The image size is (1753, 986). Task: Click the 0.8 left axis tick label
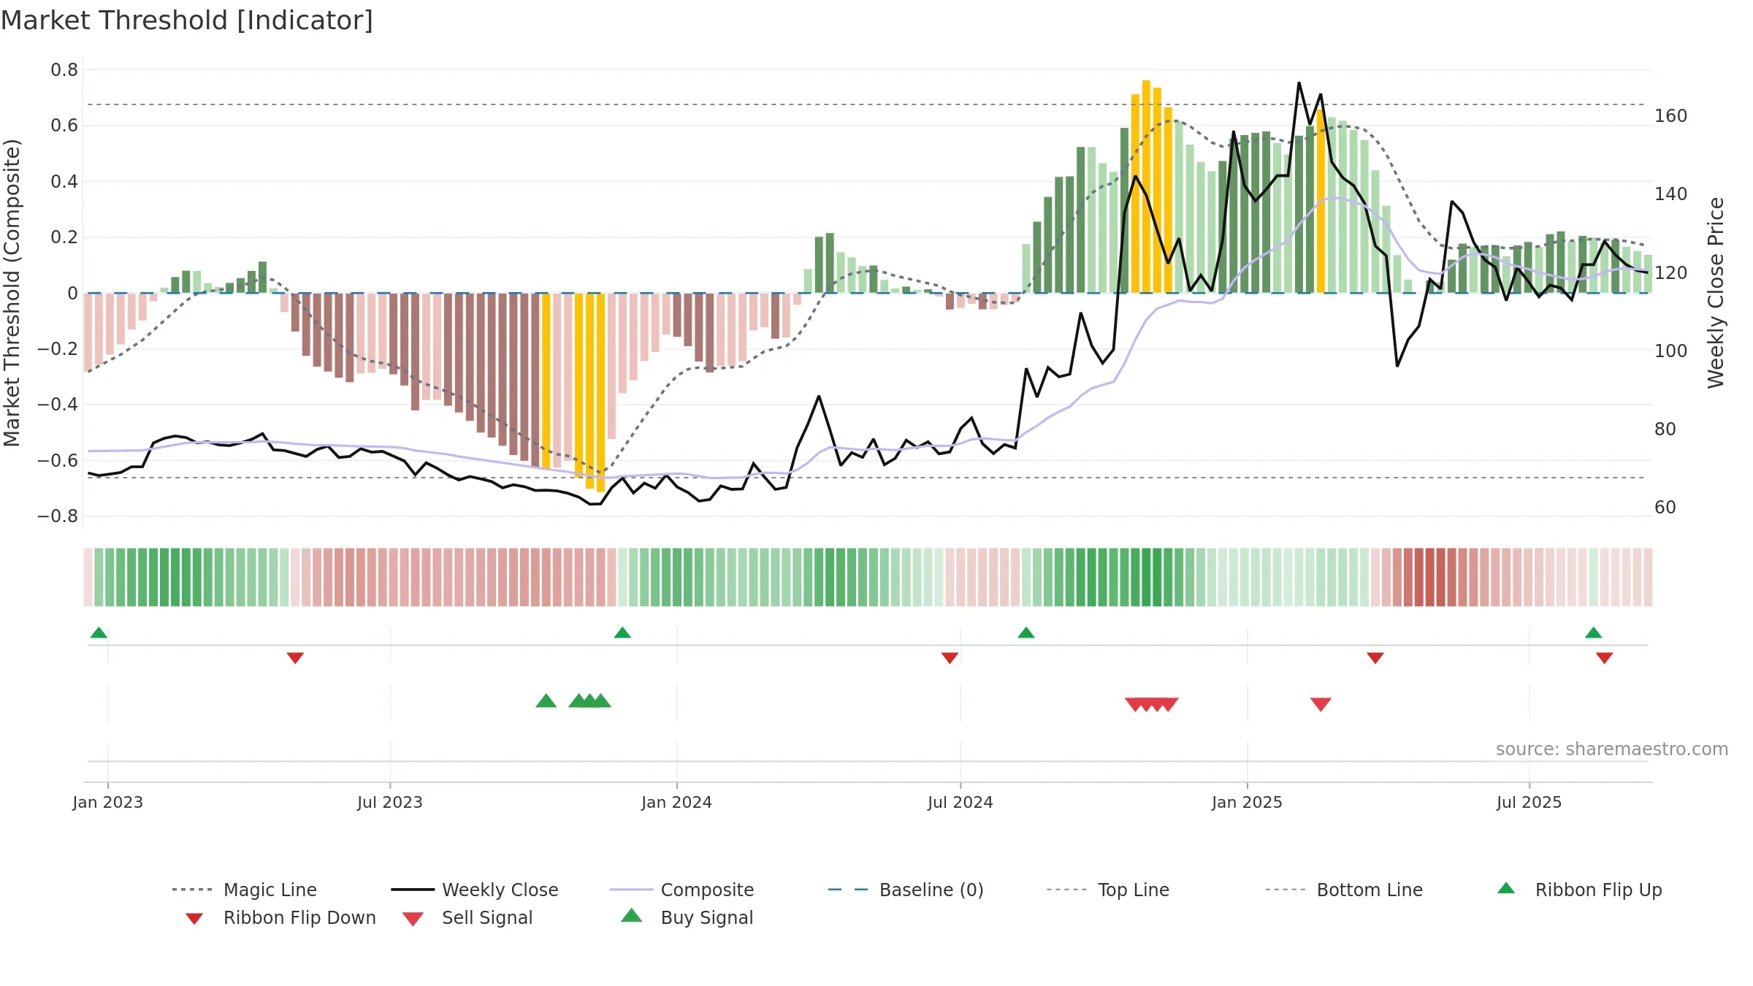(64, 70)
